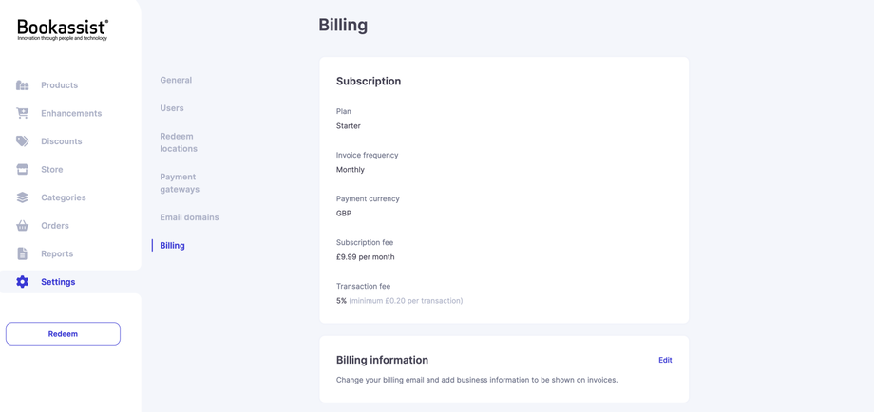This screenshot has height=412, width=874.
Task: Click the Settings gear icon
Action: click(x=23, y=282)
